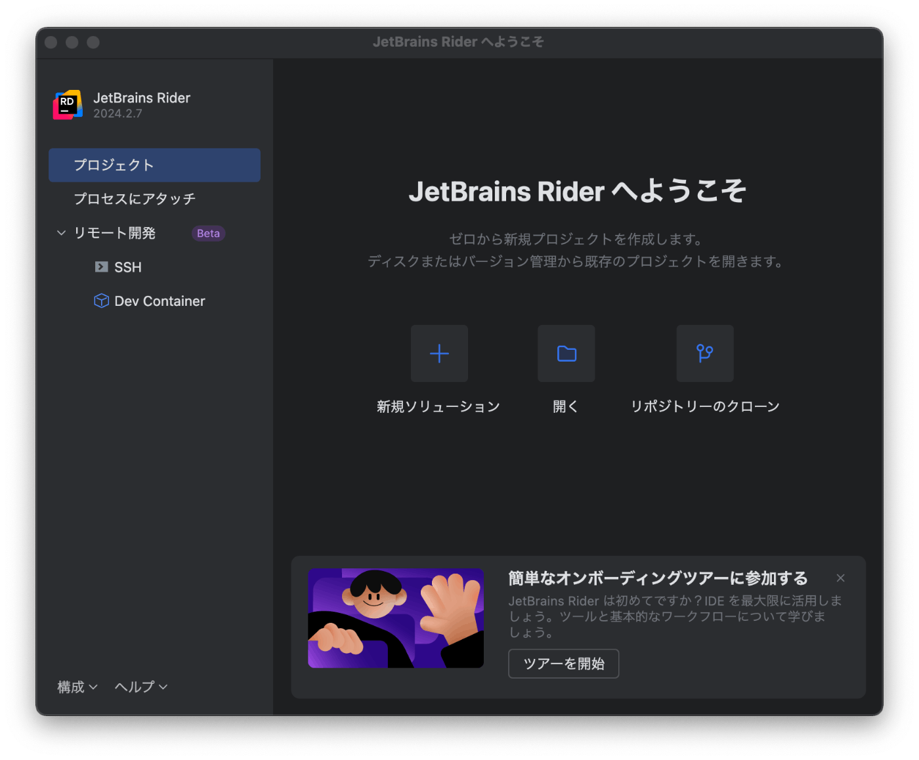Screen dimensions: 919x760
Task: Click the onboarding tour illustration
Action: (396, 618)
